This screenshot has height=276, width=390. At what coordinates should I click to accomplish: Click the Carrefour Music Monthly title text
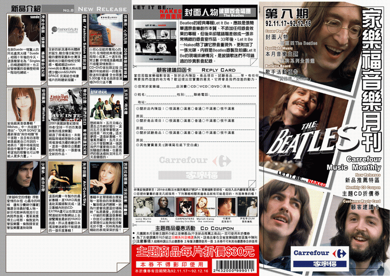click(354, 163)
